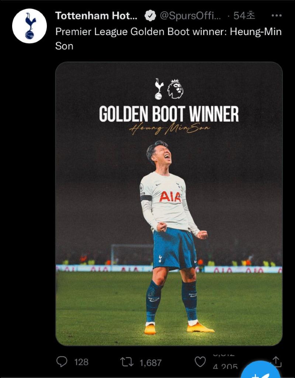View the 4,205 likes count
Viewport: 295px width, 378px height.
tap(225, 367)
